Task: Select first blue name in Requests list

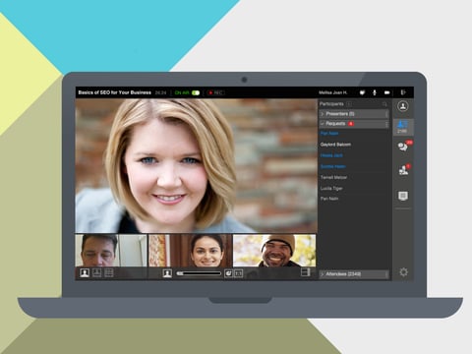Action: pyautogui.click(x=329, y=134)
